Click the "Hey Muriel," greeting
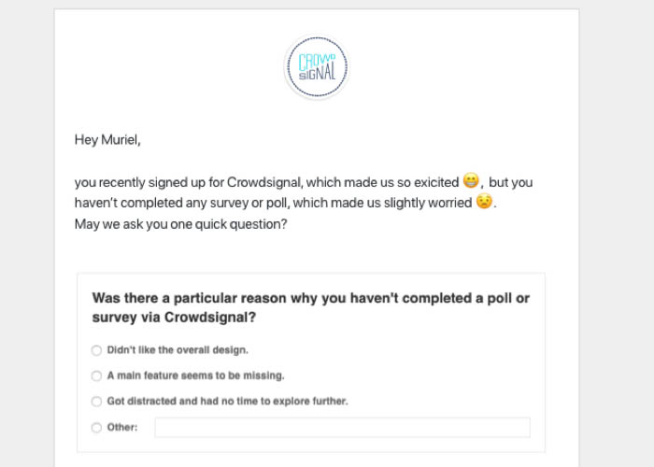654x467 pixels. click(107, 140)
